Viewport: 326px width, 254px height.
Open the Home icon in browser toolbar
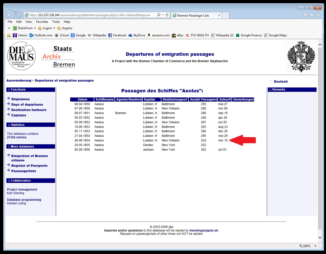coord(305,15)
